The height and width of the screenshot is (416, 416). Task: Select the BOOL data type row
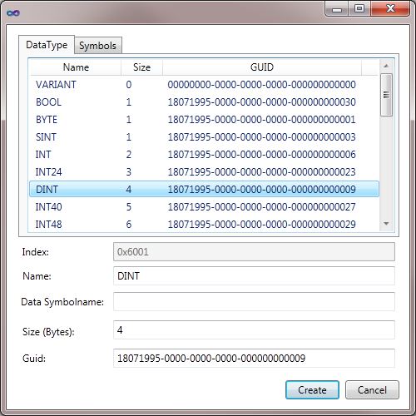point(204,102)
